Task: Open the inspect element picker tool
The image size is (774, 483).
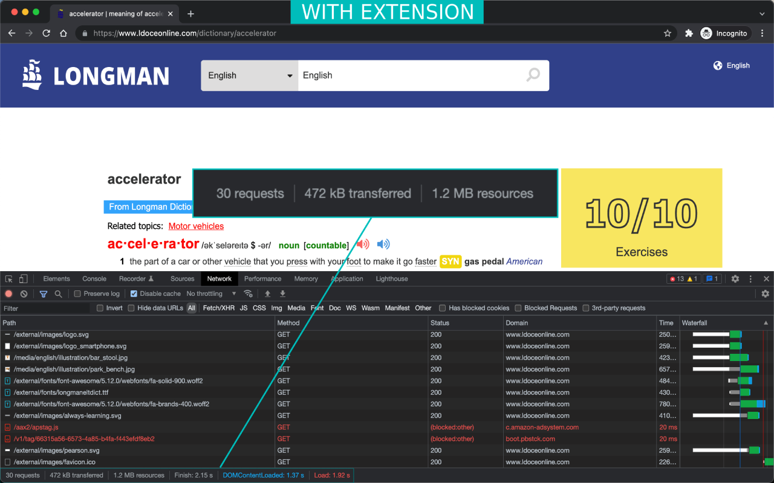Action: (x=8, y=279)
